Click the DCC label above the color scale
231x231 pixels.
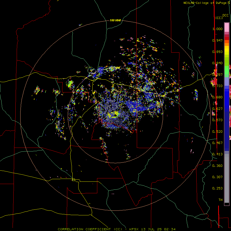(x=225, y=15)
